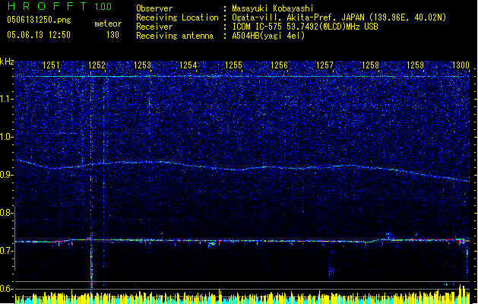Click time marker 1254
The image size is (478, 304).
pos(188,65)
